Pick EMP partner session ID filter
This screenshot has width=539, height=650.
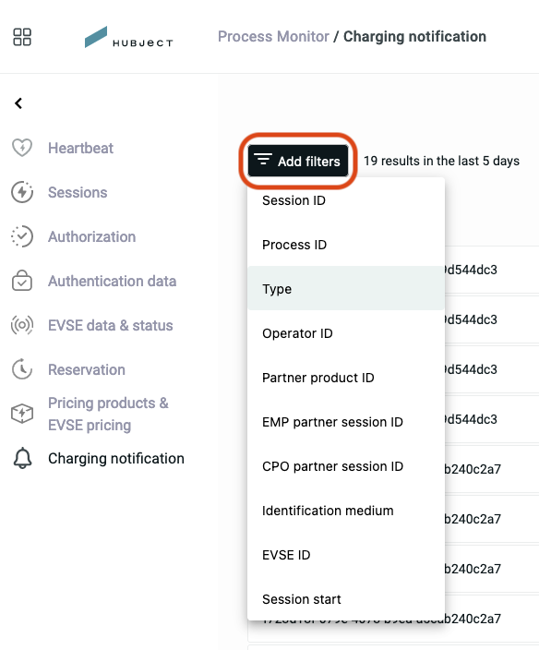pyautogui.click(x=346, y=422)
